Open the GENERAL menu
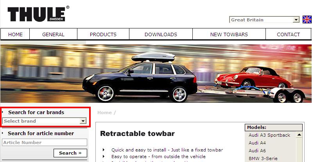The image size is (312, 162). click(53, 34)
